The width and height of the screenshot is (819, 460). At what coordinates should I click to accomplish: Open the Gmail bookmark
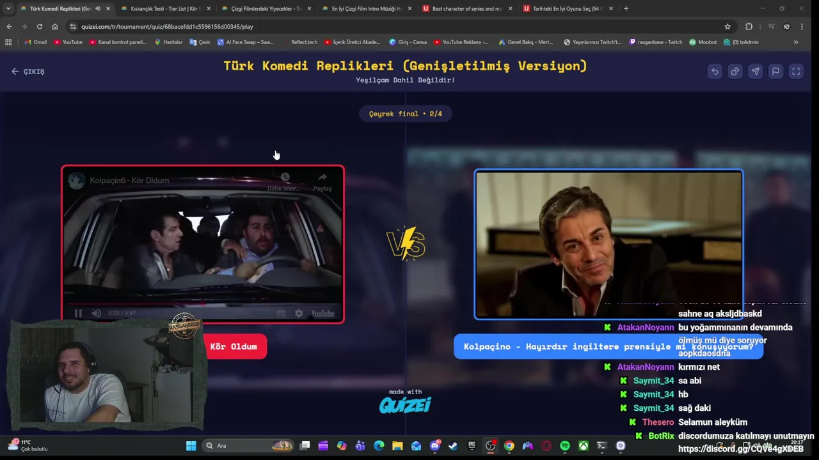tap(35, 42)
